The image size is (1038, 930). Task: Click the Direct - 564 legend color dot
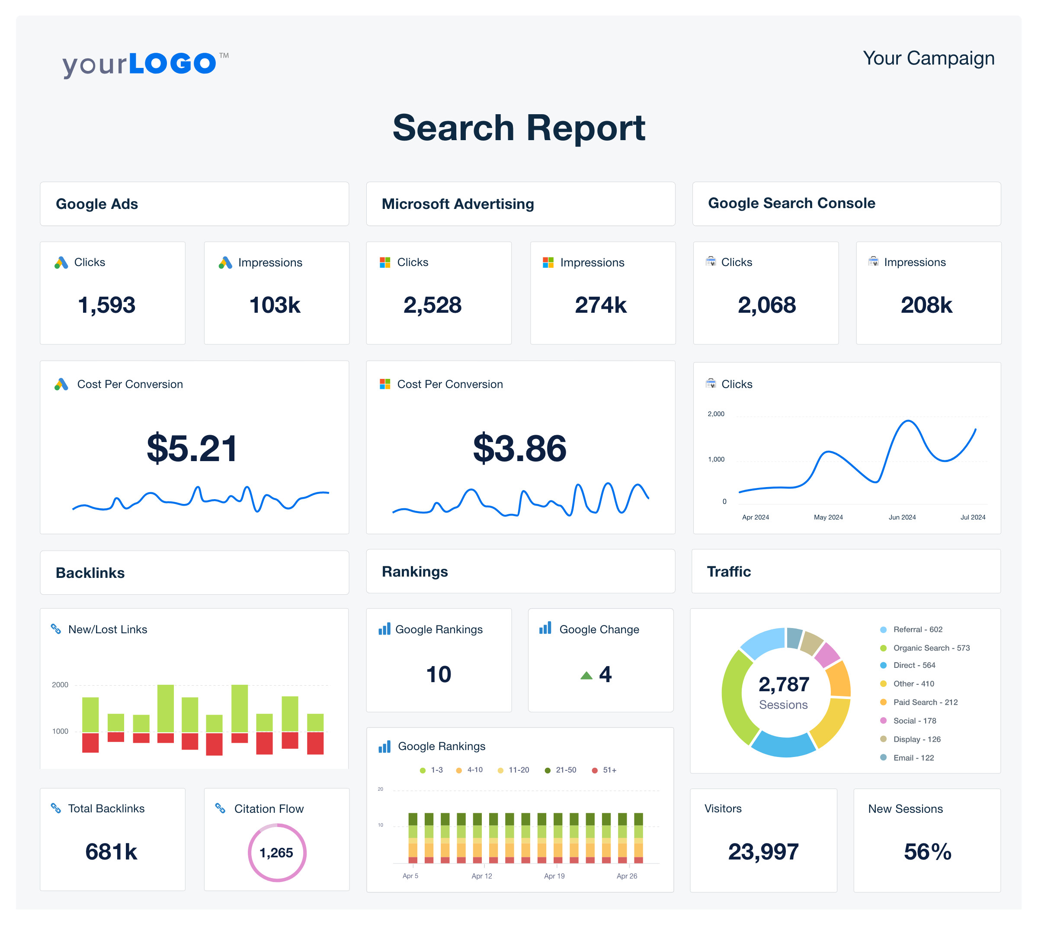pyautogui.click(x=884, y=666)
